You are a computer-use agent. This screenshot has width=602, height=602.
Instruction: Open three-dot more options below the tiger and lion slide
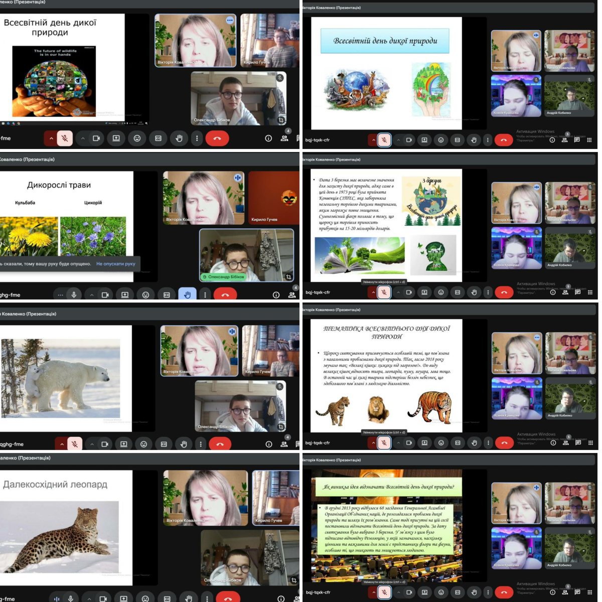point(488,442)
